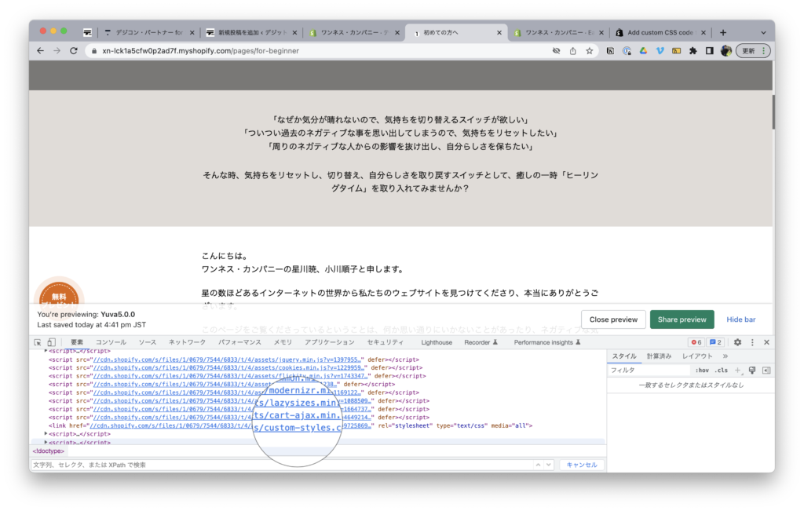Click the red error count badge

696,342
